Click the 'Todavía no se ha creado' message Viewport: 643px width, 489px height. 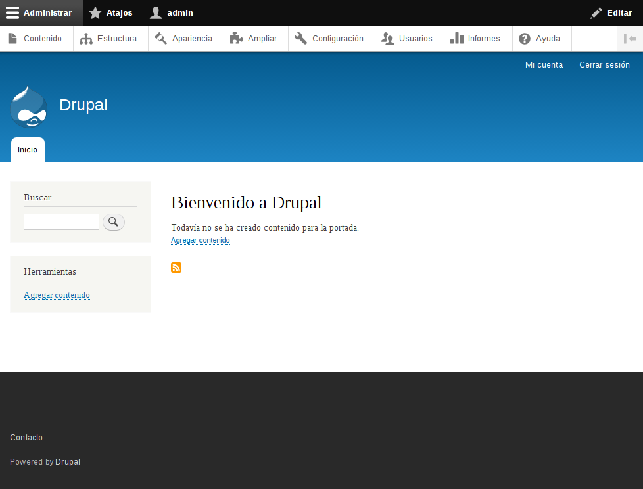click(x=265, y=227)
